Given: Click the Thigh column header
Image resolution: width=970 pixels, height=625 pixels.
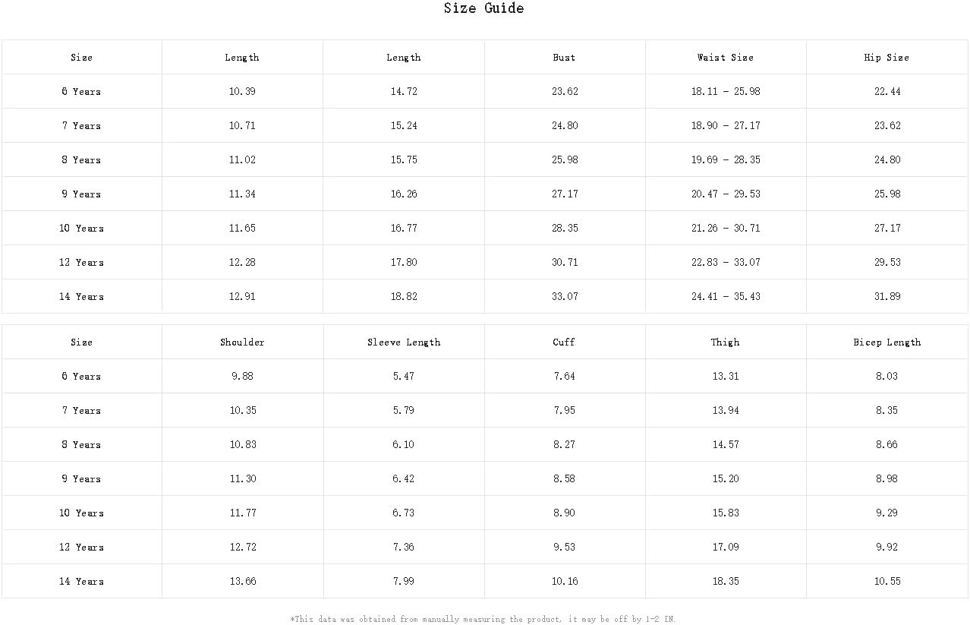Looking at the screenshot, I should (726, 342).
